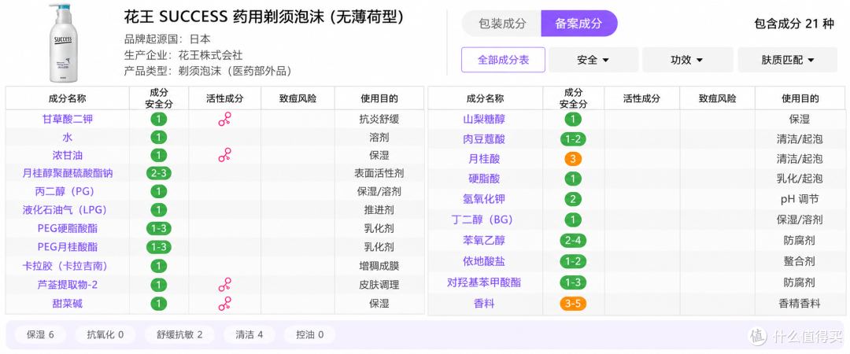This screenshot has width=850, height=354.
Task: Open ingredient link 依地酸盐
Action: click(484, 260)
